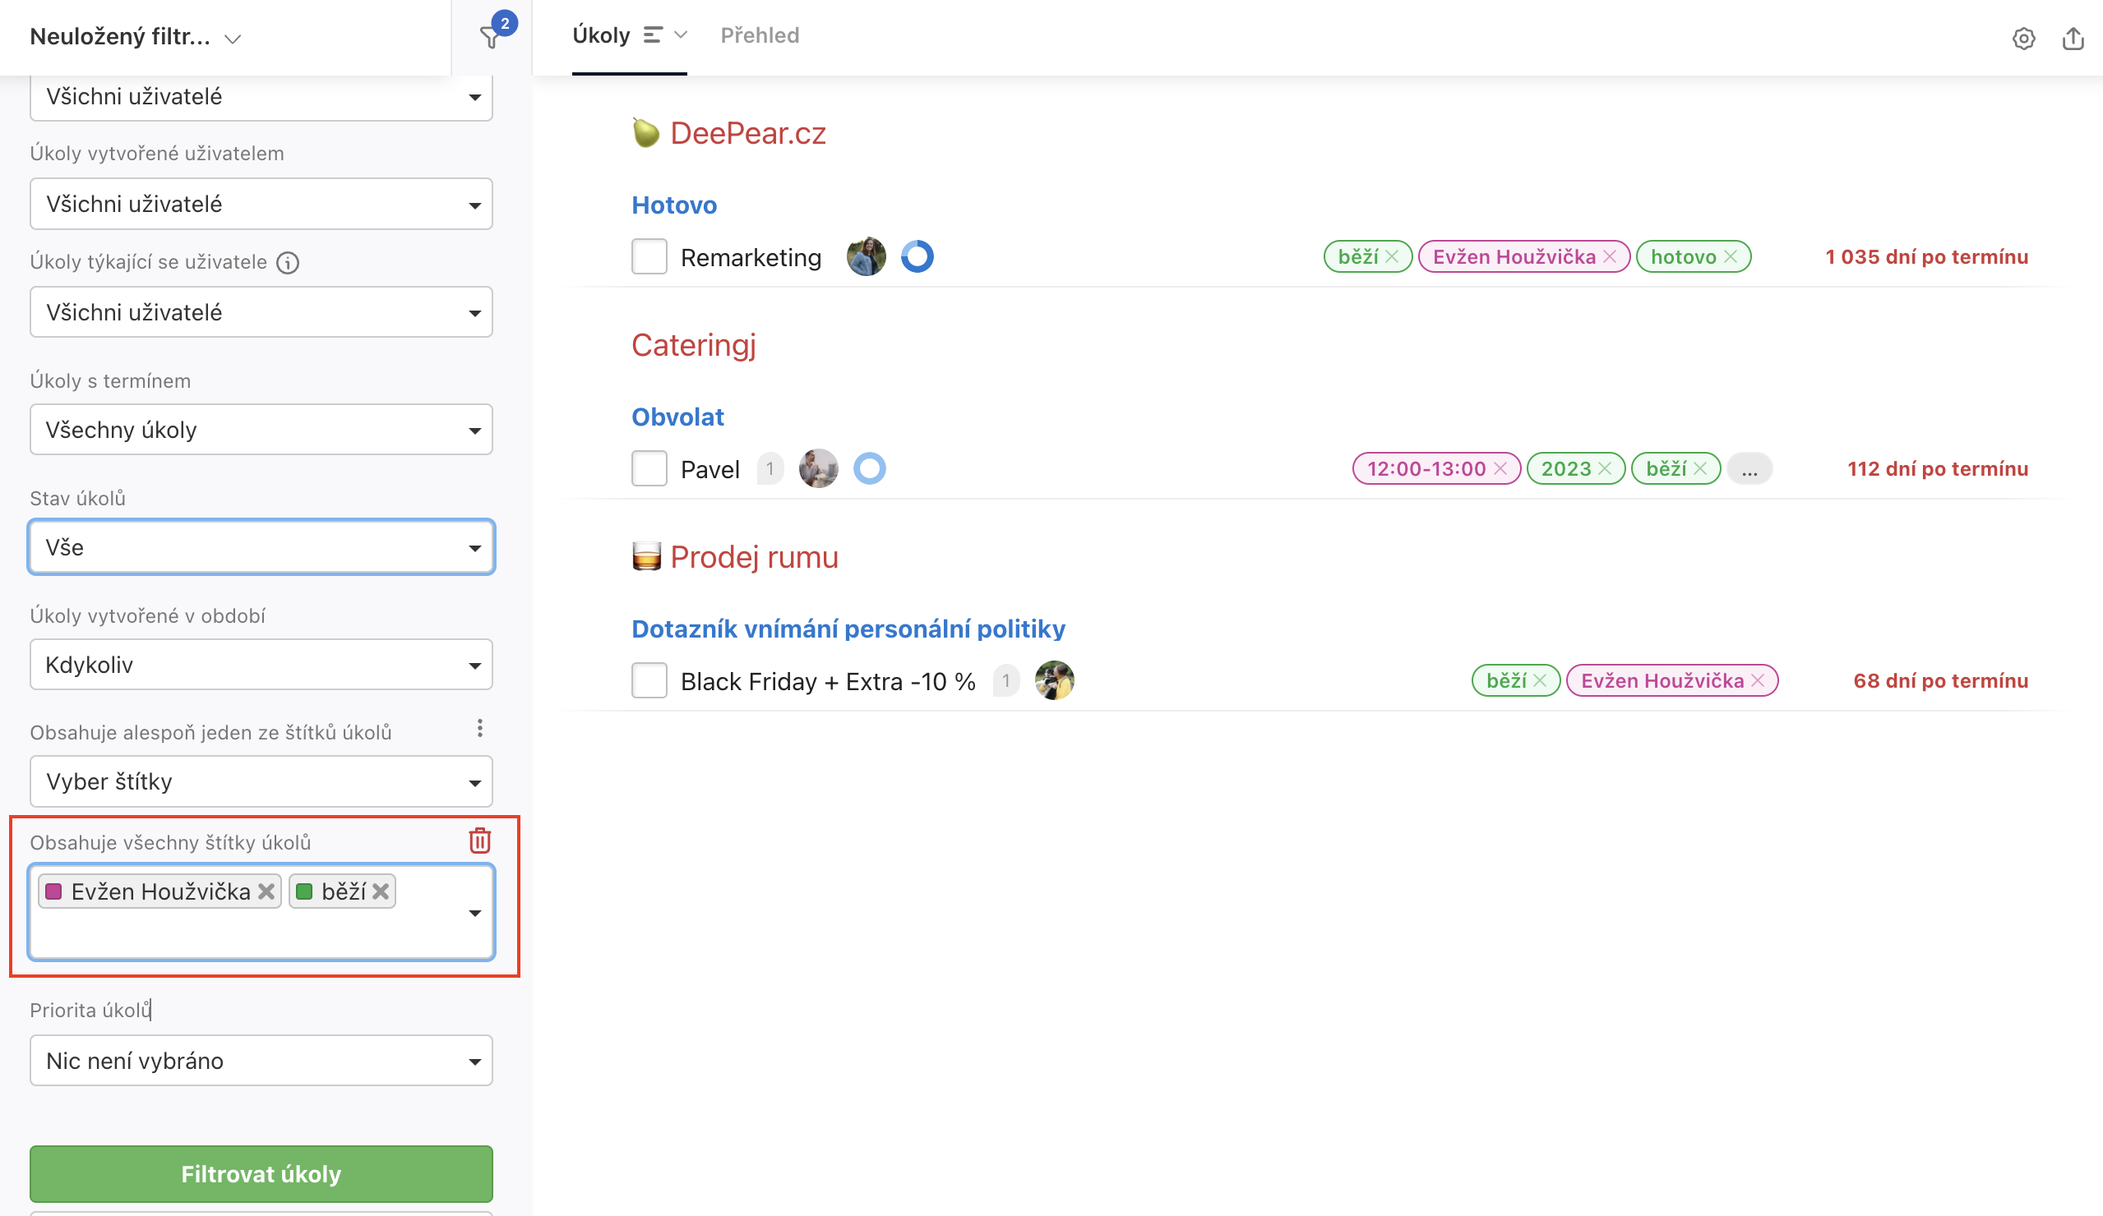2103x1216 pixels.
Task: Remove běží label from Black Friday task
Action: coord(1541,680)
